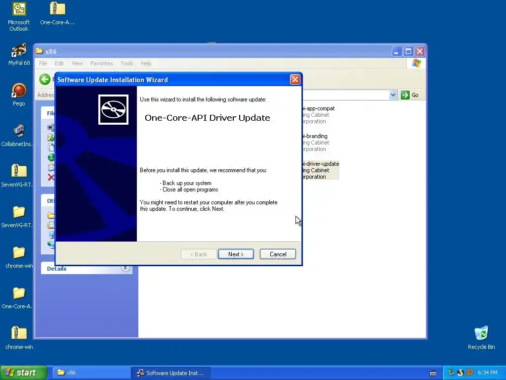Open the Tools menu in x86 window
The height and width of the screenshot is (380, 506).
coord(127,63)
